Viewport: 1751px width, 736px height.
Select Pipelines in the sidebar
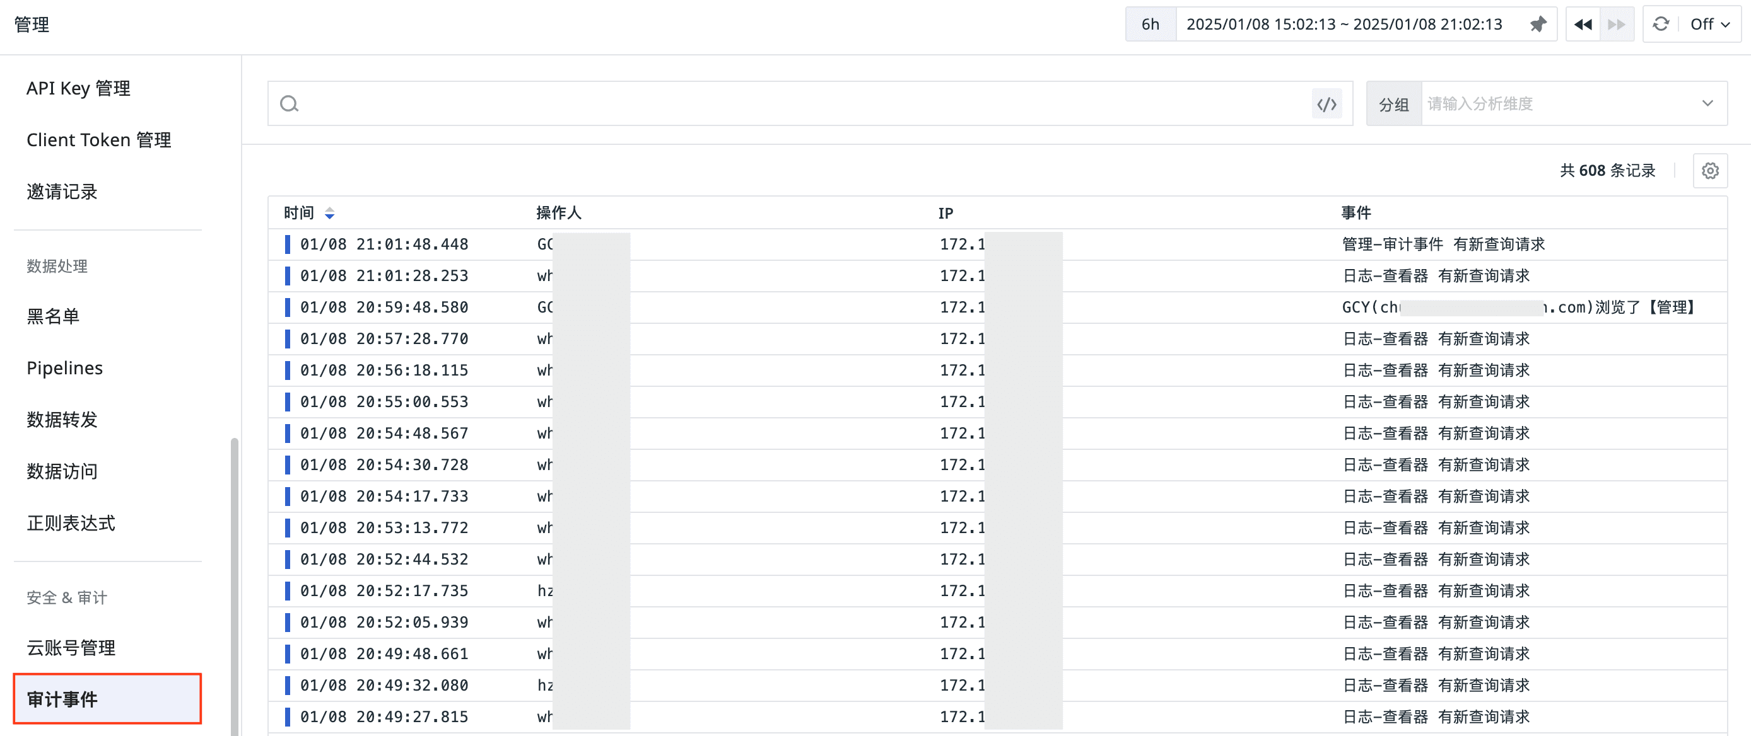click(64, 368)
